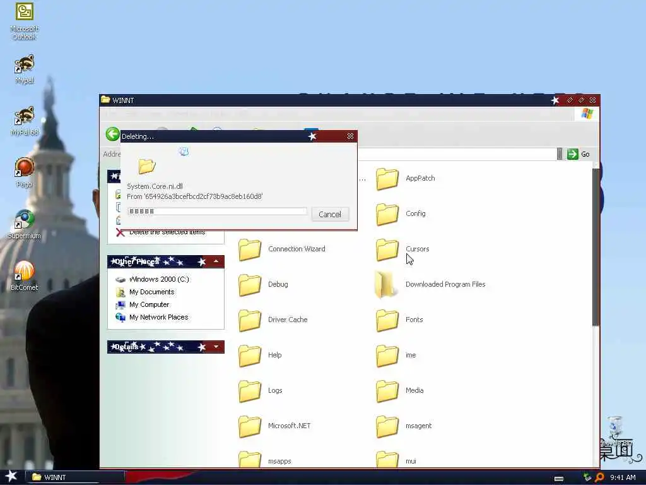Select the mui folder

[x=396, y=460]
